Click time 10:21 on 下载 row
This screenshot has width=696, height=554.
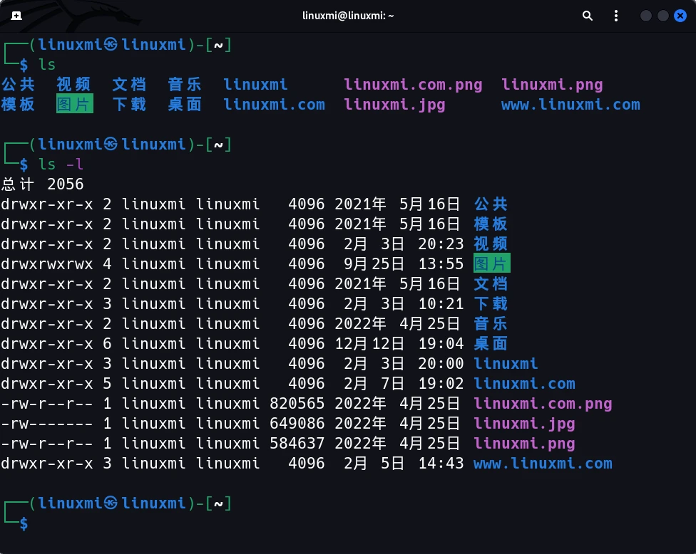tap(441, 303)
